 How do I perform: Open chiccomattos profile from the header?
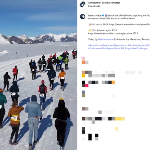click(x=113, y=3)
